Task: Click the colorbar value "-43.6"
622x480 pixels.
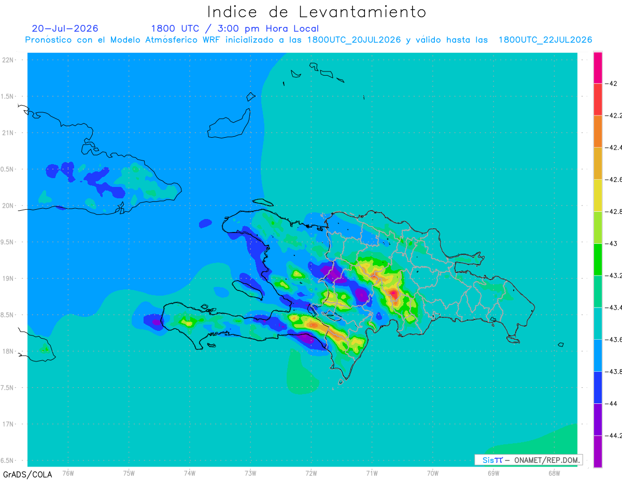Action: tap(614, 340)
